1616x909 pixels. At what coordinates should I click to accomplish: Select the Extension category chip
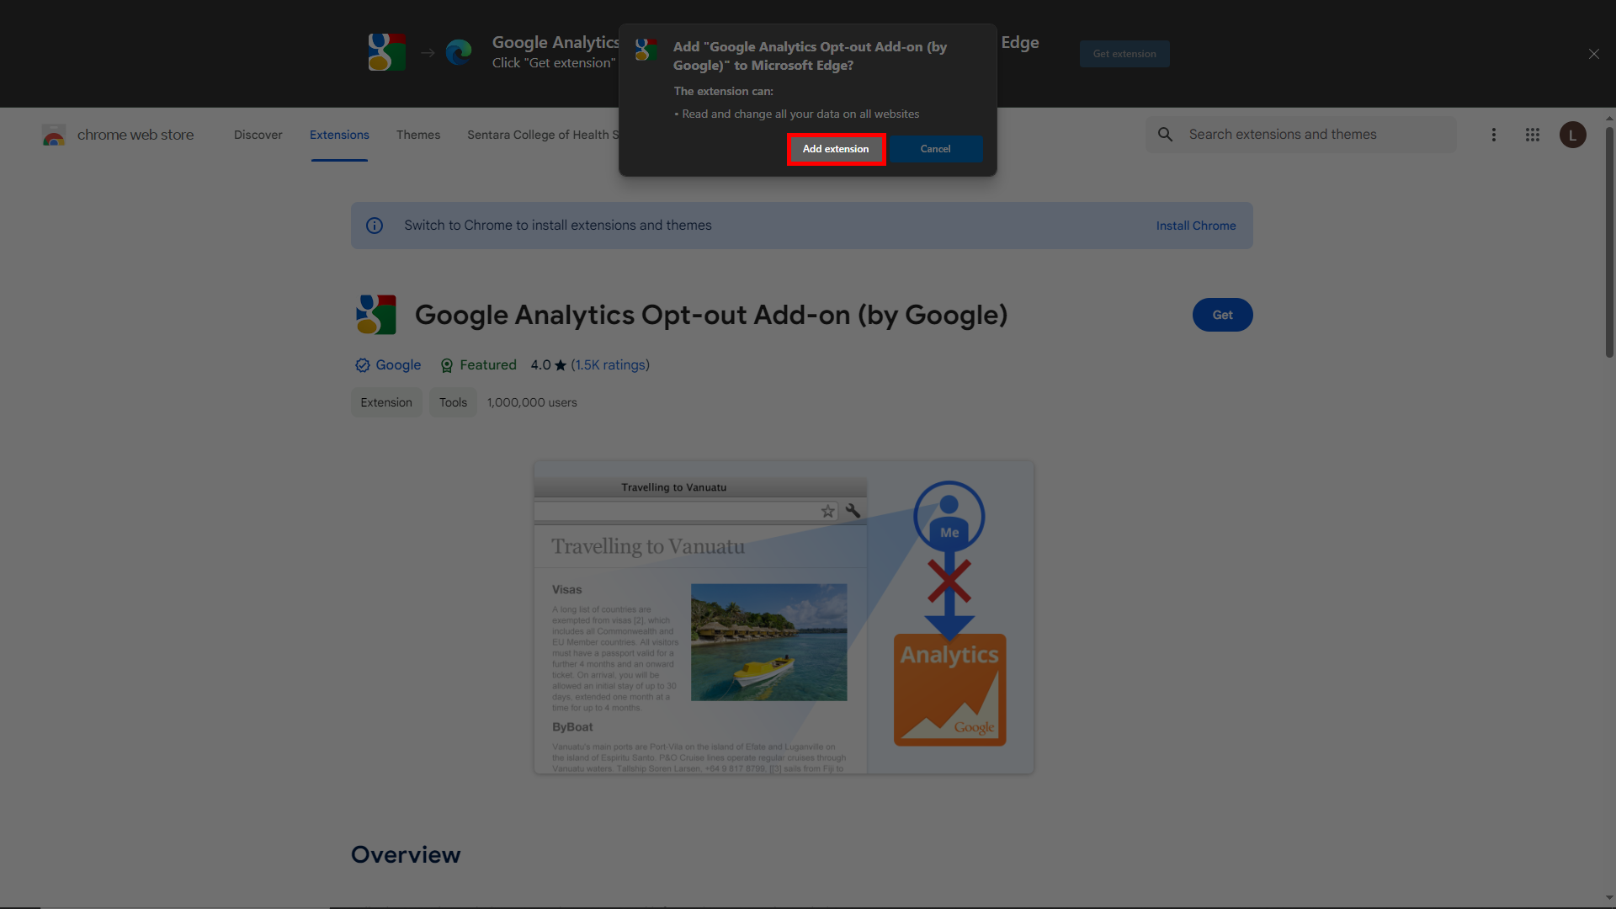[386, 402]
